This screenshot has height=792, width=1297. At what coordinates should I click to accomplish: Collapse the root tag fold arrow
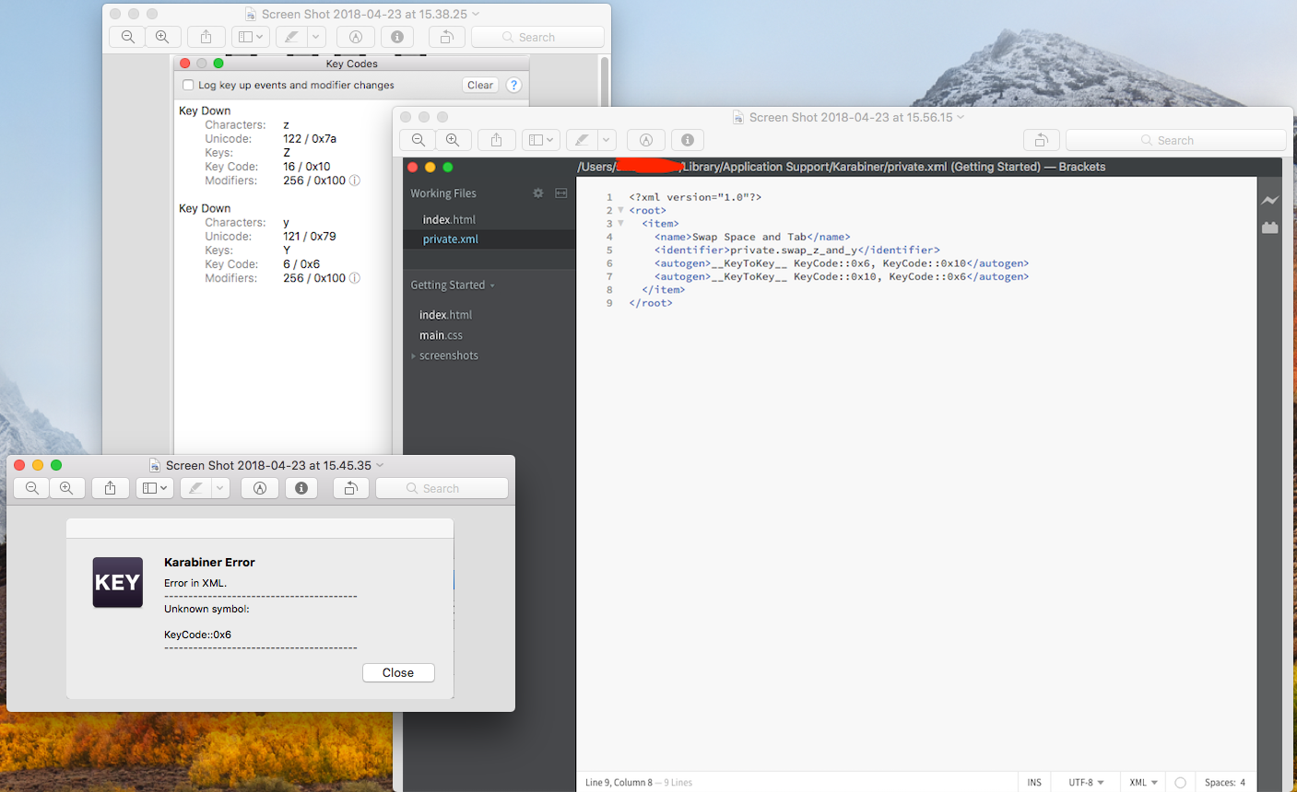620,210
